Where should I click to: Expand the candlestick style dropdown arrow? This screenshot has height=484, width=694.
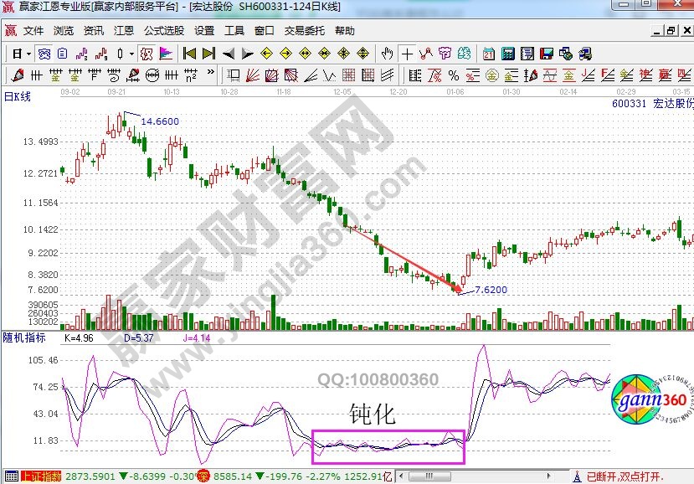131,54
